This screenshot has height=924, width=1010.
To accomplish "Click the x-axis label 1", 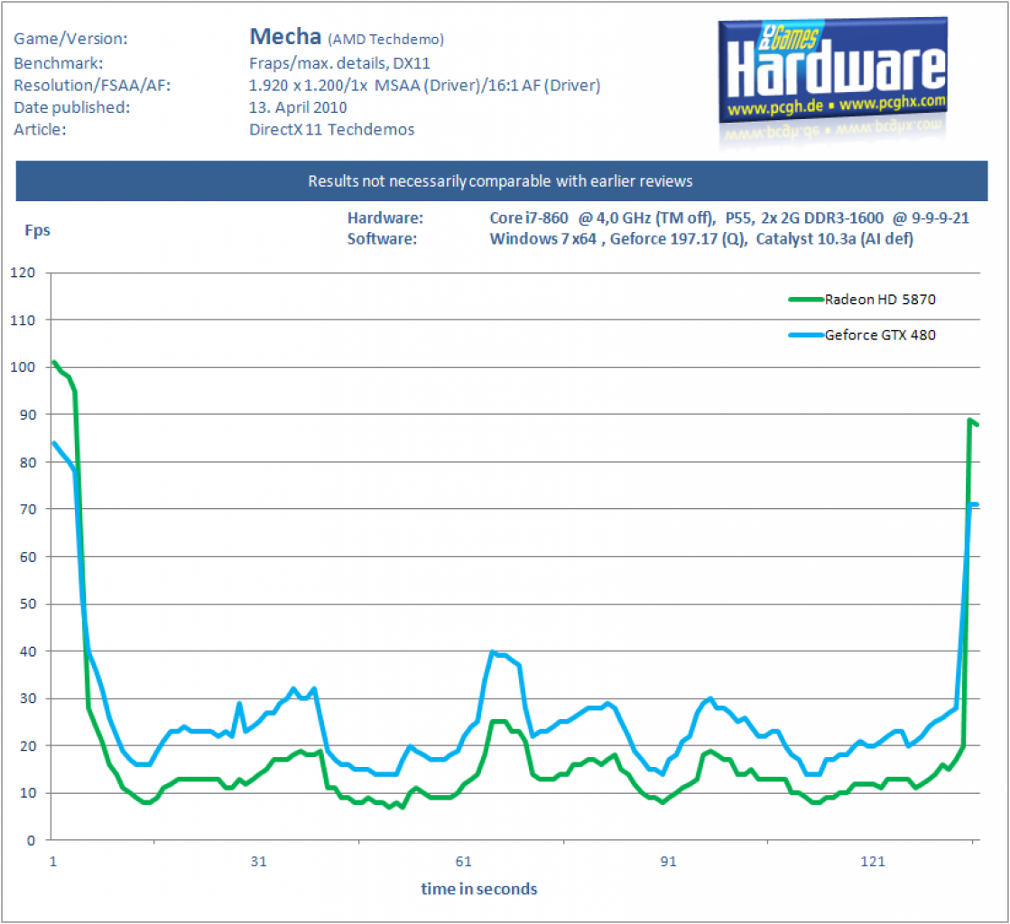I will [53, 862].
